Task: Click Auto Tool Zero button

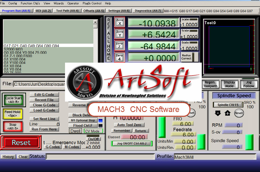Action: coord(129,125)
